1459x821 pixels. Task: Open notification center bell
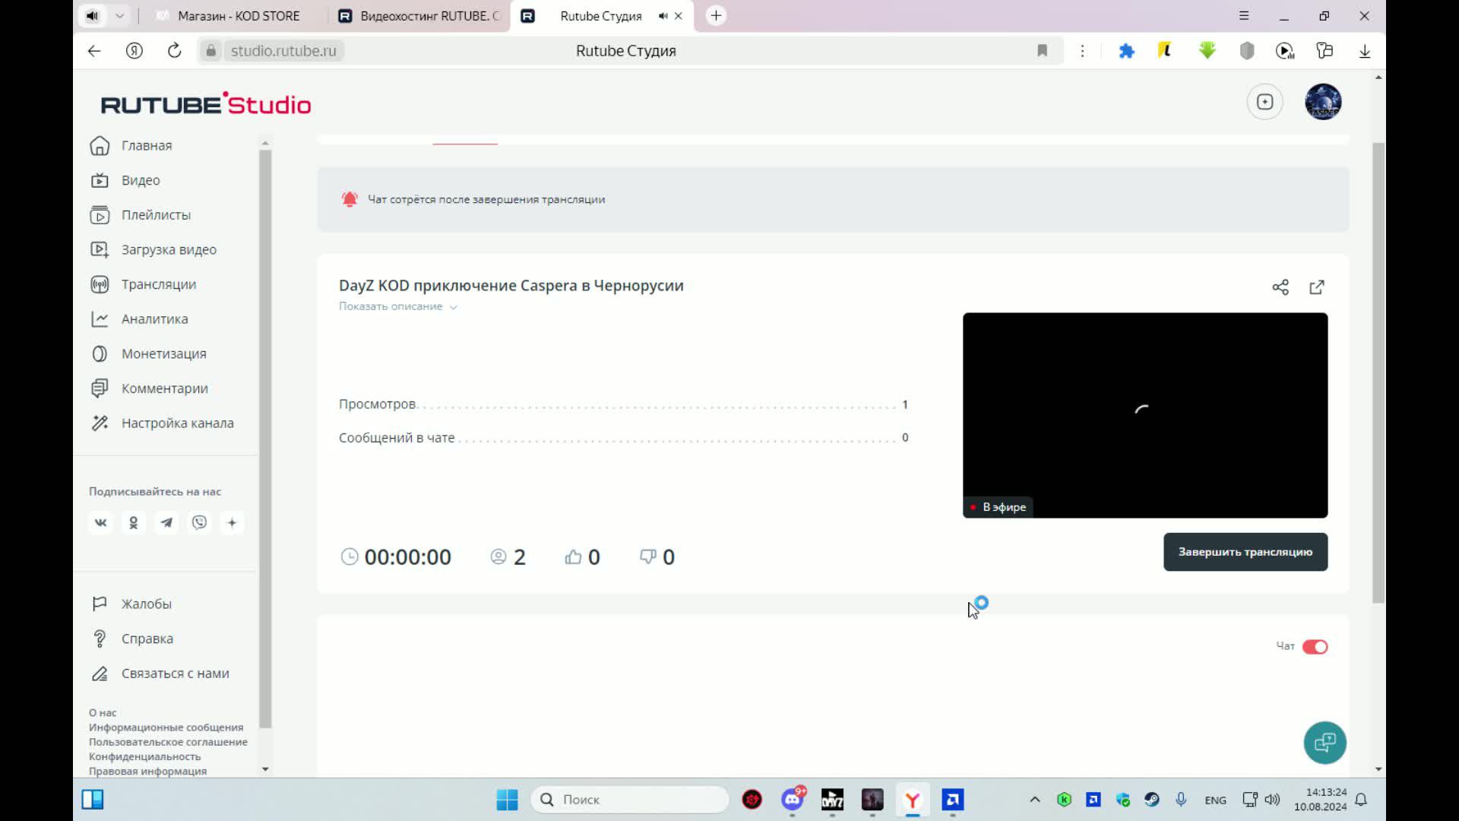tap(1361, 800)
